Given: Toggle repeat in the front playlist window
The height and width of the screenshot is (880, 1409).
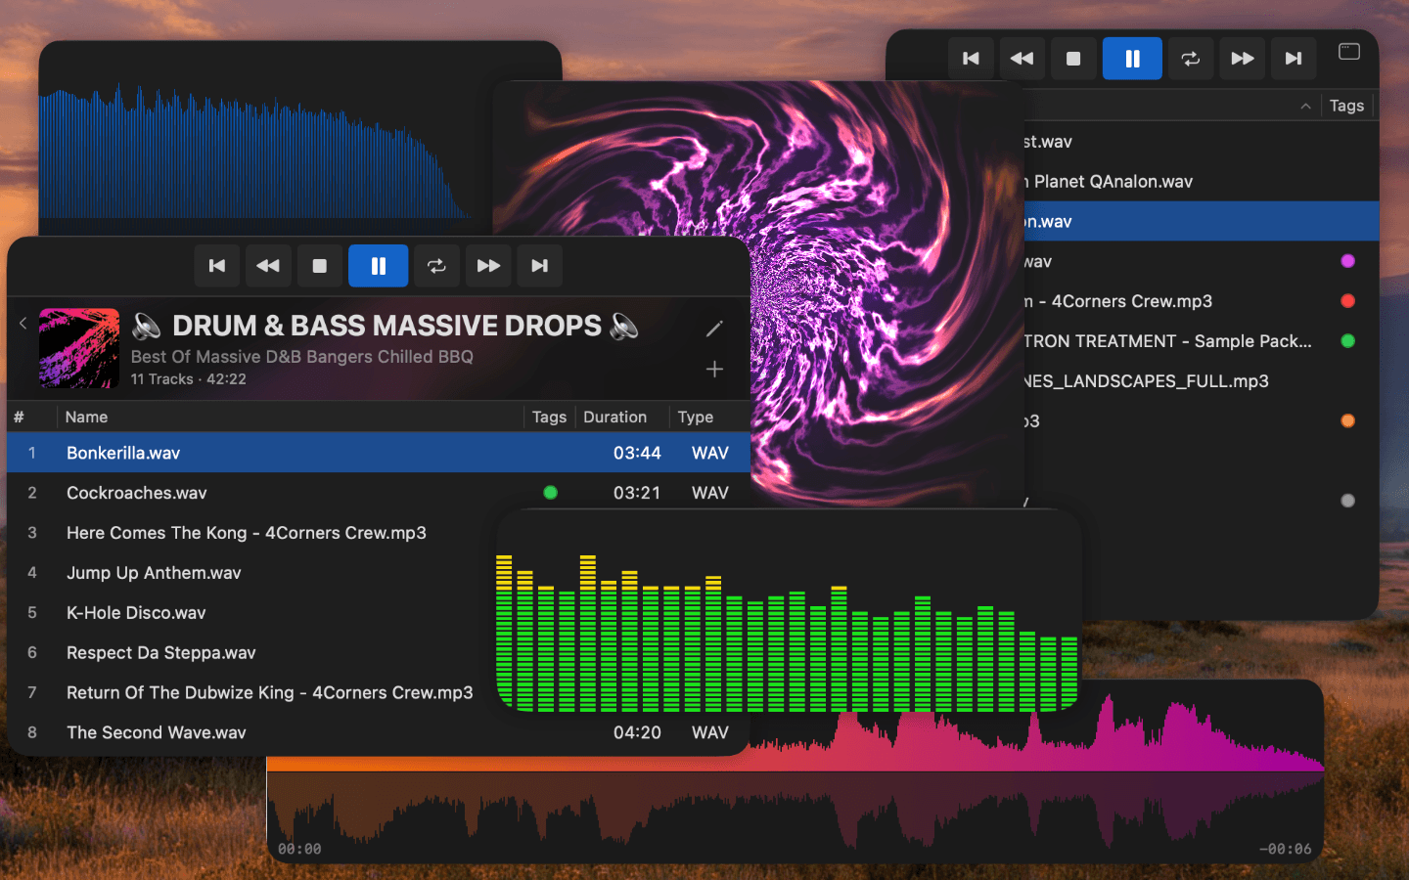Looking at the screenshot, I should [436, 266].
